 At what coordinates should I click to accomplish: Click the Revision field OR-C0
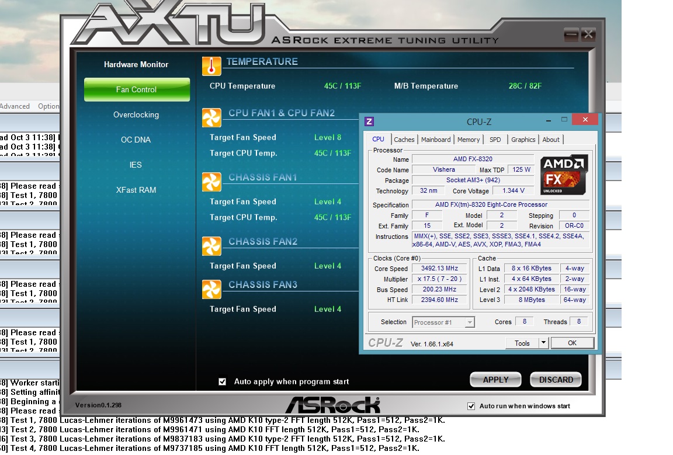(x=574, y=226)
